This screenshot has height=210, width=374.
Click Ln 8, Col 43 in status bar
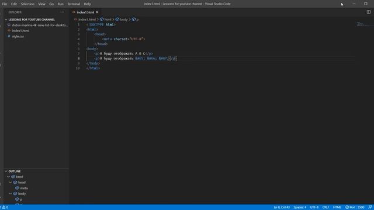(x=282, y=208)
